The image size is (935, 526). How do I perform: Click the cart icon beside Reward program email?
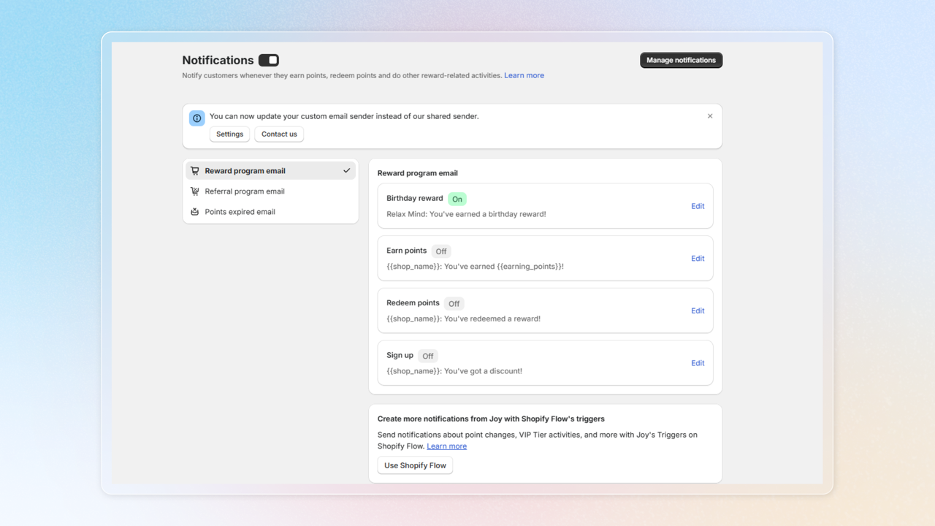pos(195,171)
